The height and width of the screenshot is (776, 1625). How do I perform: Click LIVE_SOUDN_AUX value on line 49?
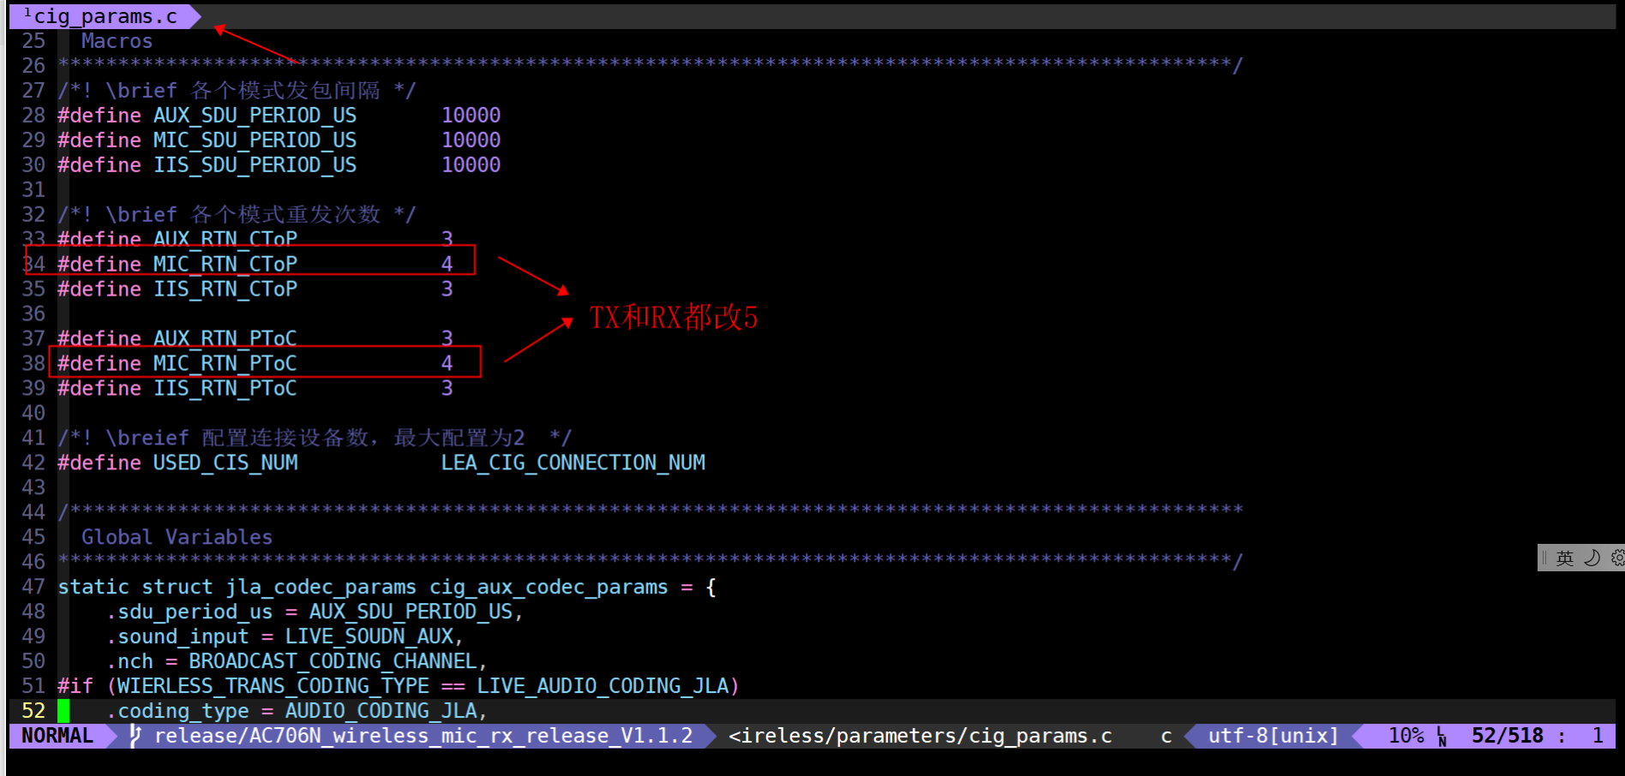tap(369, 636)
